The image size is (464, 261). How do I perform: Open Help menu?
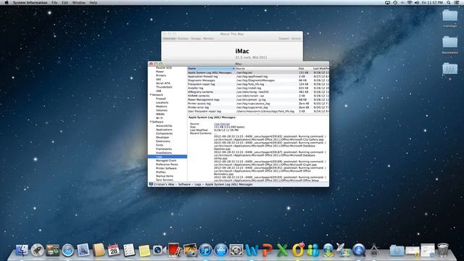[x=94, y=2]
